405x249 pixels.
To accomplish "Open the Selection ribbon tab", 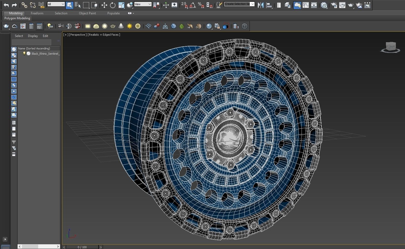I will tap(61, 13).
